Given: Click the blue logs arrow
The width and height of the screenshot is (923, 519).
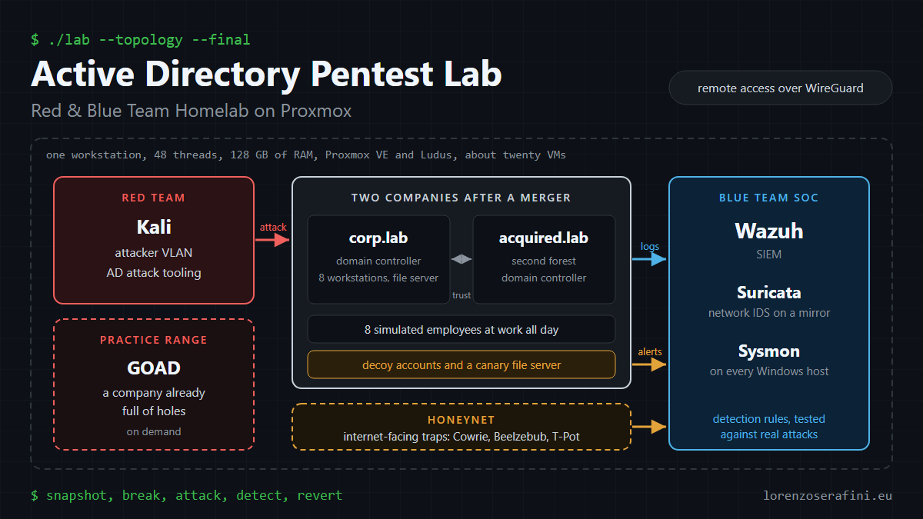Looking at the screenshot, I should (x=649, y=259).
